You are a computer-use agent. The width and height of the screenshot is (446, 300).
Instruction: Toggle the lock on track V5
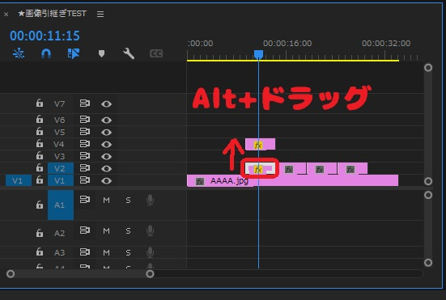coord(40,131)
